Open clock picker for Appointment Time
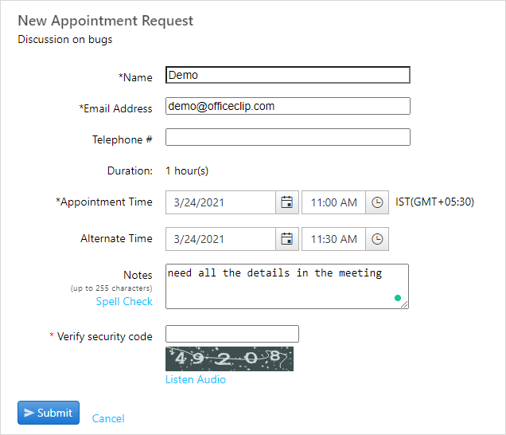 [377, 202]
